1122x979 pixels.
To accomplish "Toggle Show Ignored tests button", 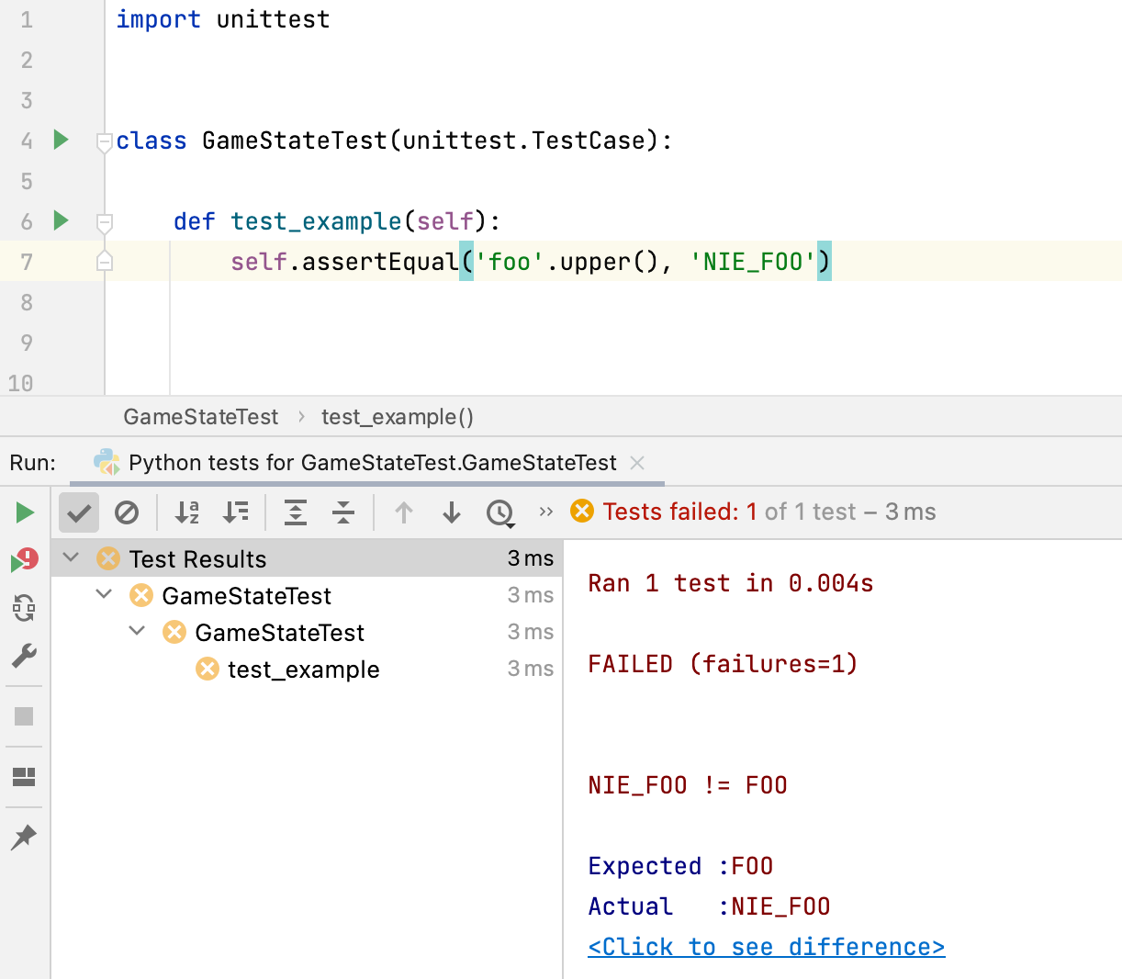I will 127,512.
